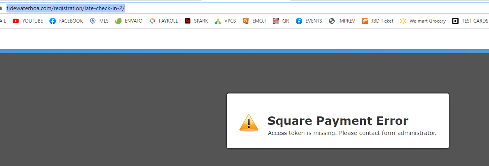Click the MLS bookmark icon
This screenshot has height=166, width=489.
[x=93, y=21]
